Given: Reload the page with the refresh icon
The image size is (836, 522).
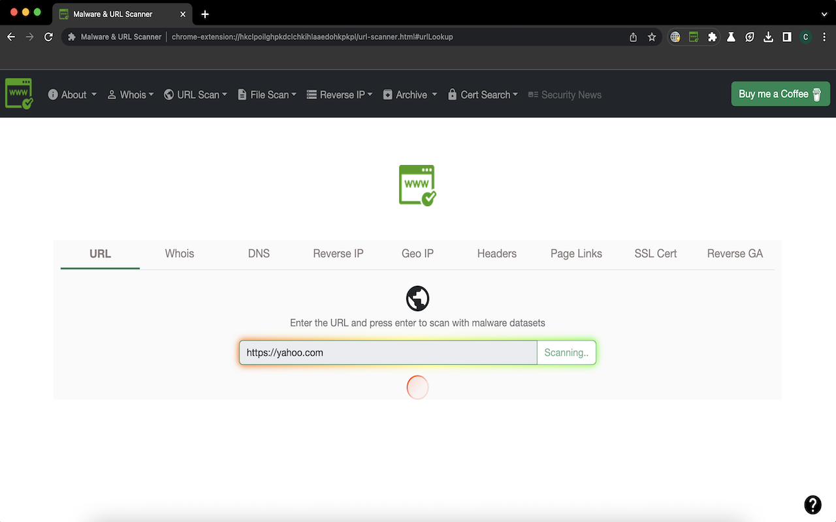Looking at the screenshot, I should pyautogui.click(x=48, y=37).
